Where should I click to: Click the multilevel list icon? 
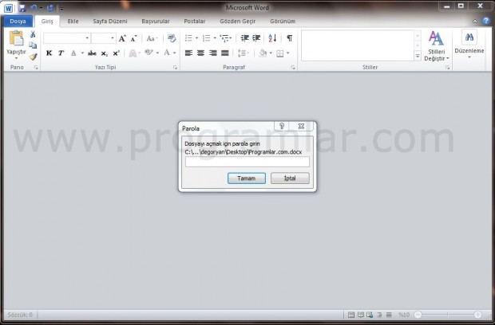pyautogui.click(x=224, y=38)
